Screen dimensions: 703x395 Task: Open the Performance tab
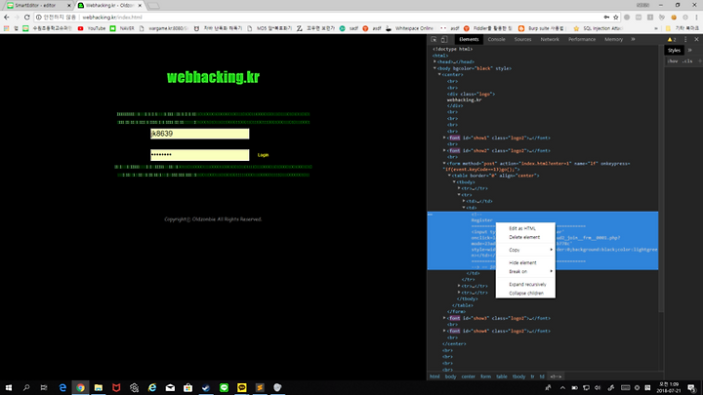582,39
